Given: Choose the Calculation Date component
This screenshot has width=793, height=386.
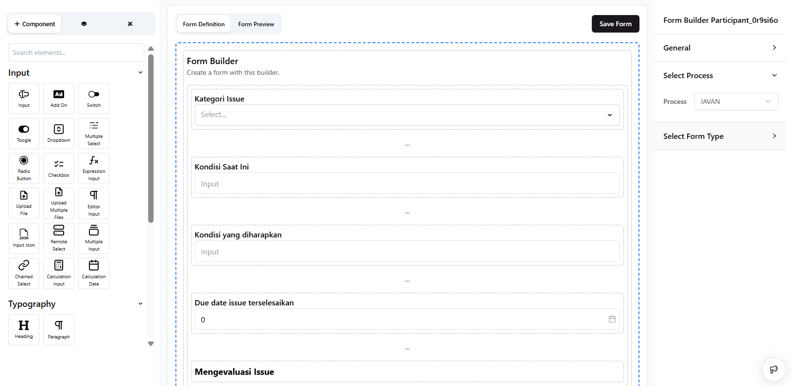Looking at the screenshot, I should [94, 273].
